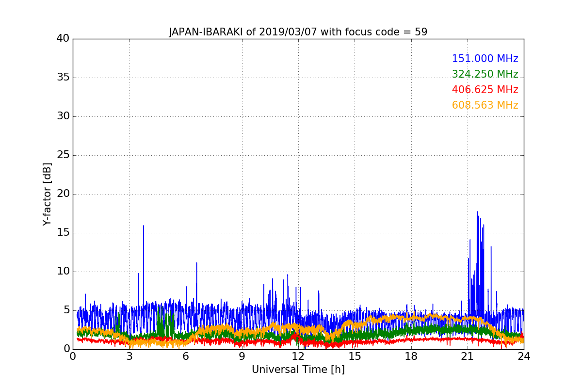Click the 'Y-factor [dB]' axis label
The image size is (582, 388).
(x=47, y=194)
